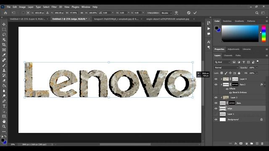Image resolution: width=269 pixels, height=151 pixels.
Task: Switch to the Swatches tab
Action: 227,21
